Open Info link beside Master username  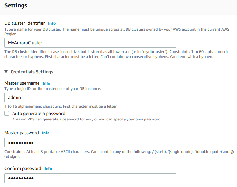point(47,83)
